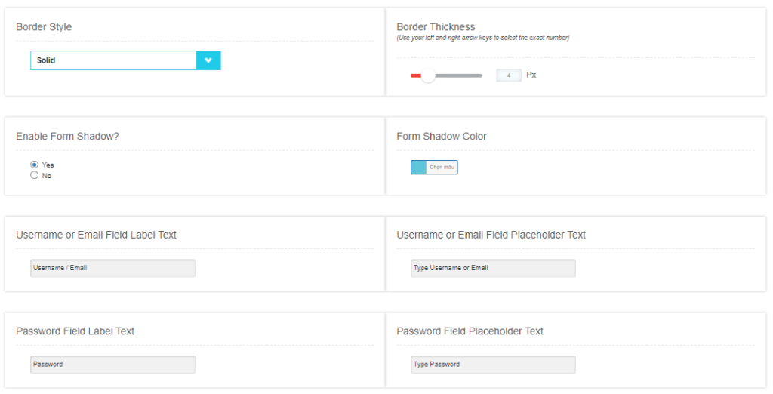The height and width of the screenshot is (394, 773).
Task: Click the Enable Form Shadow? heading
Action: [x=67, y=137]
